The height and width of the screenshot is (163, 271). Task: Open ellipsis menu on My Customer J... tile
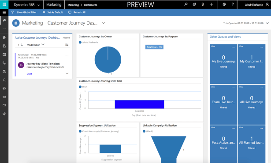(261, 47)
